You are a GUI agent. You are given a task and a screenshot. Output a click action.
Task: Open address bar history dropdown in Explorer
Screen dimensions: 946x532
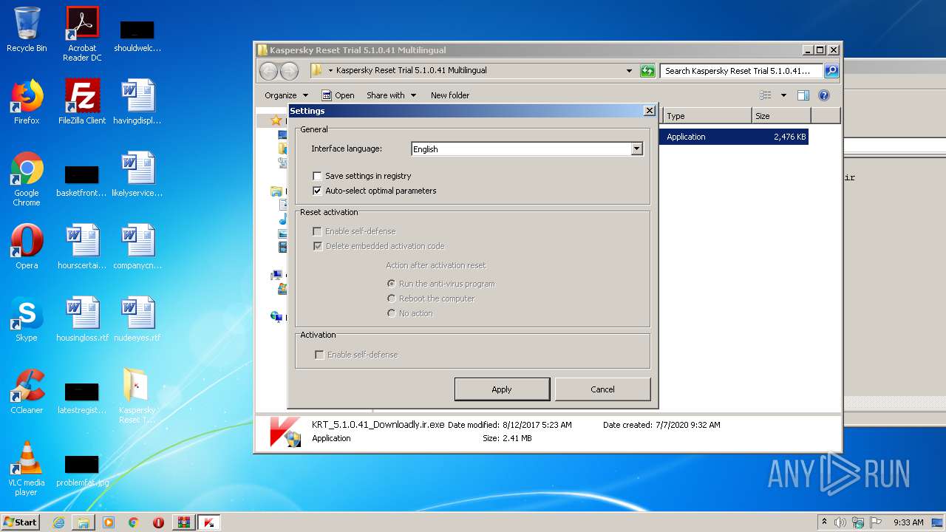click(x=629, y=71)
